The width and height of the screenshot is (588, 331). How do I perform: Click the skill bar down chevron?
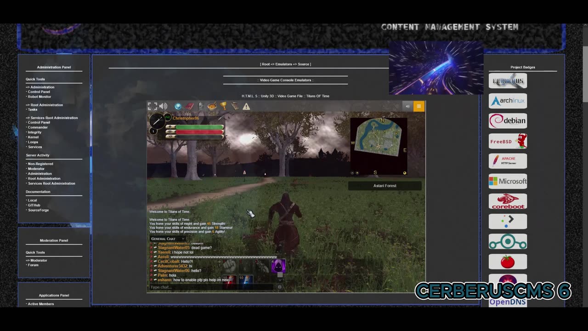[x=279, y=280]
